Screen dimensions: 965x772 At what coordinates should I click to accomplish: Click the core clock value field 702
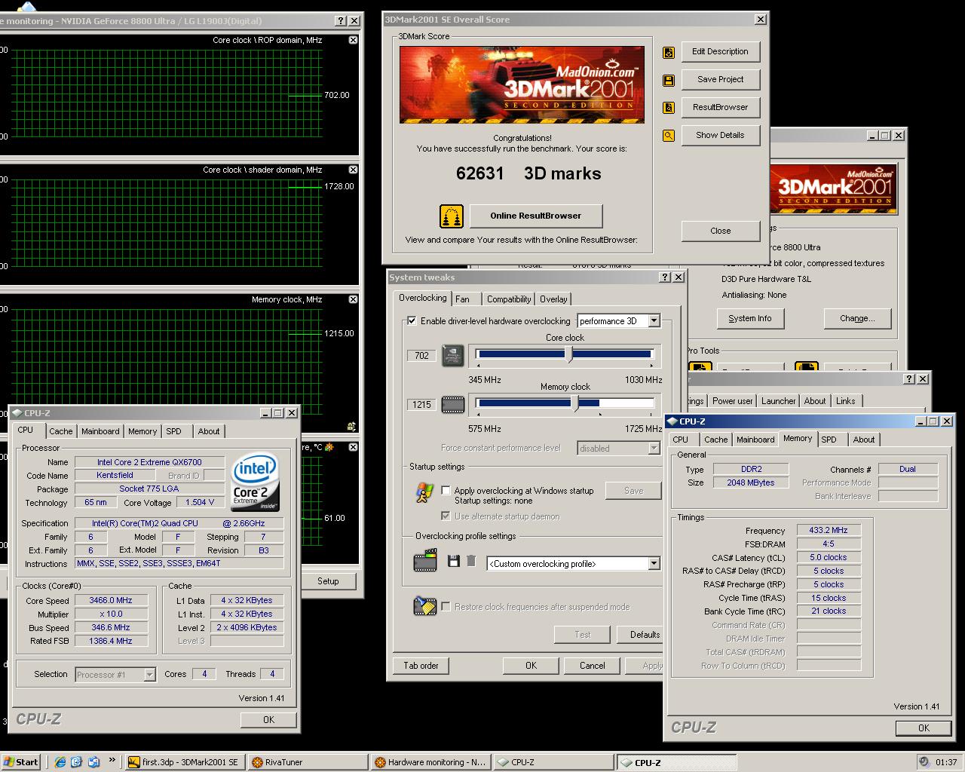coord(421,356)
